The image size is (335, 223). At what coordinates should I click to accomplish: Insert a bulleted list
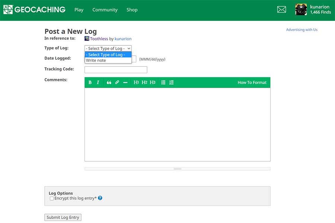point(163,83)
